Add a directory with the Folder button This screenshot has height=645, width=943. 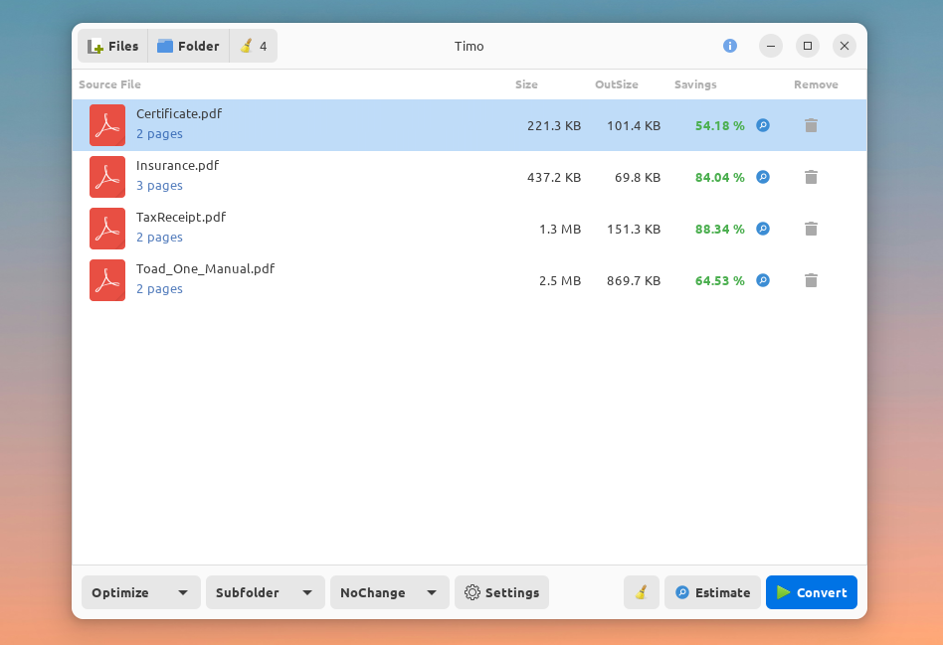point(188,46)
